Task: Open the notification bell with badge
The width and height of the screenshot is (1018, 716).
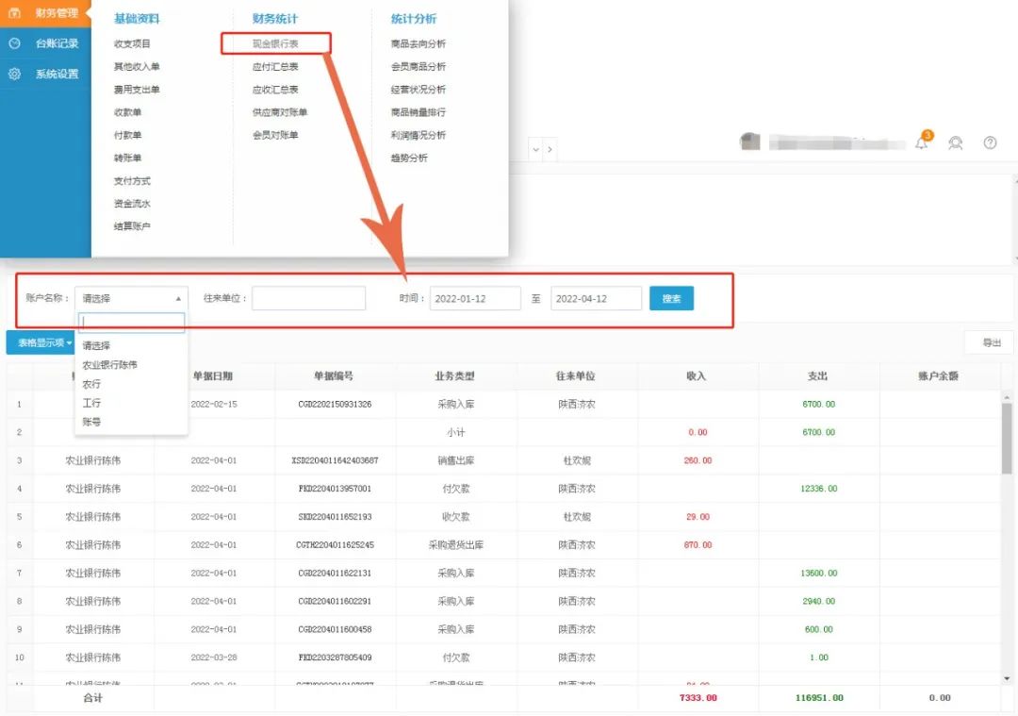Action: point(922,142)
